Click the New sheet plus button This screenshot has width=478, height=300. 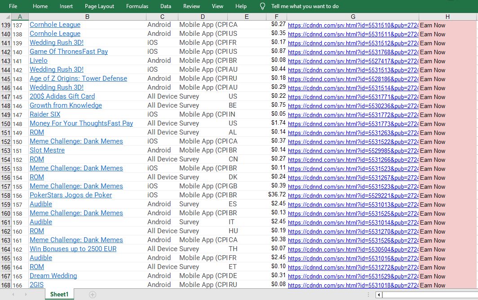[x=93, y=294]
